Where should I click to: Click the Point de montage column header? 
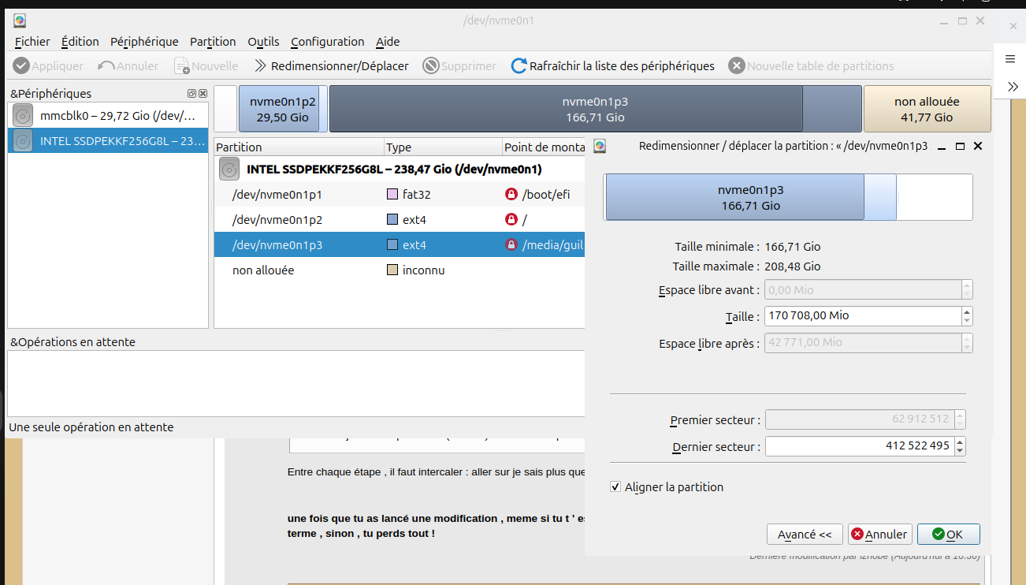(544, 147)
